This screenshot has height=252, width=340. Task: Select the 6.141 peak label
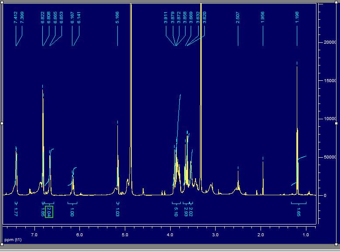(79, 18)
